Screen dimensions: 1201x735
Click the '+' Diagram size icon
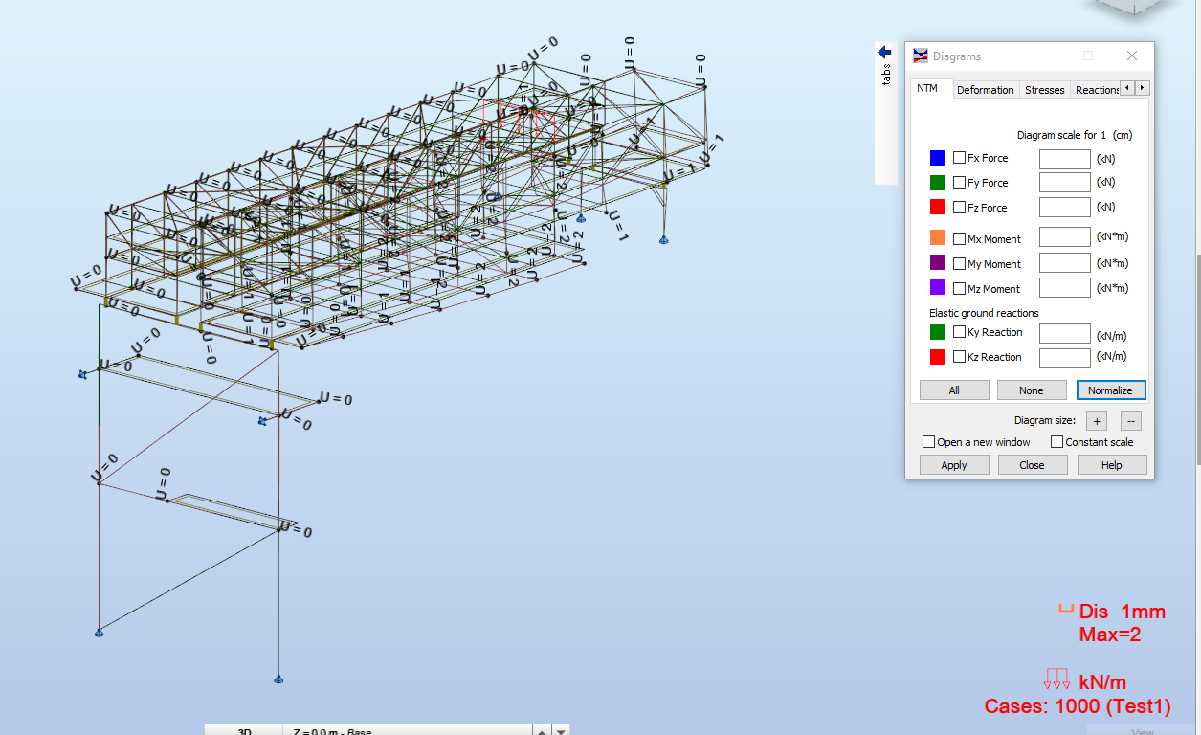[1096, 420]
